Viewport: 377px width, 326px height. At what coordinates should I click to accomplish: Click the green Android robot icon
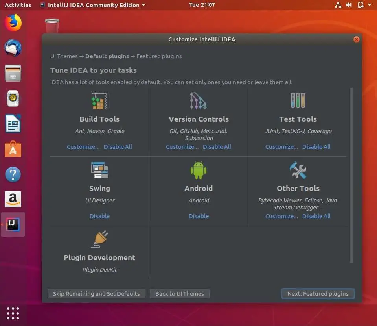pos(199,170)
